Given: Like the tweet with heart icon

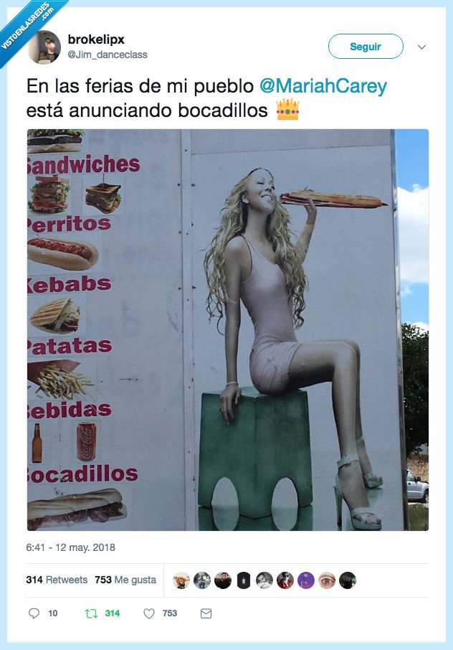Looking at the screenshot, I should pyautogui.click(x=148, y=613).
